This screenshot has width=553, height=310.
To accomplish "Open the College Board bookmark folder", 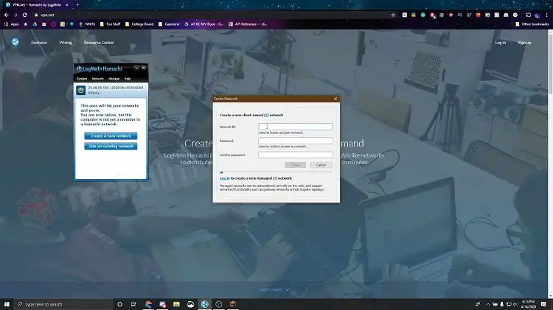I will (139, 24).
